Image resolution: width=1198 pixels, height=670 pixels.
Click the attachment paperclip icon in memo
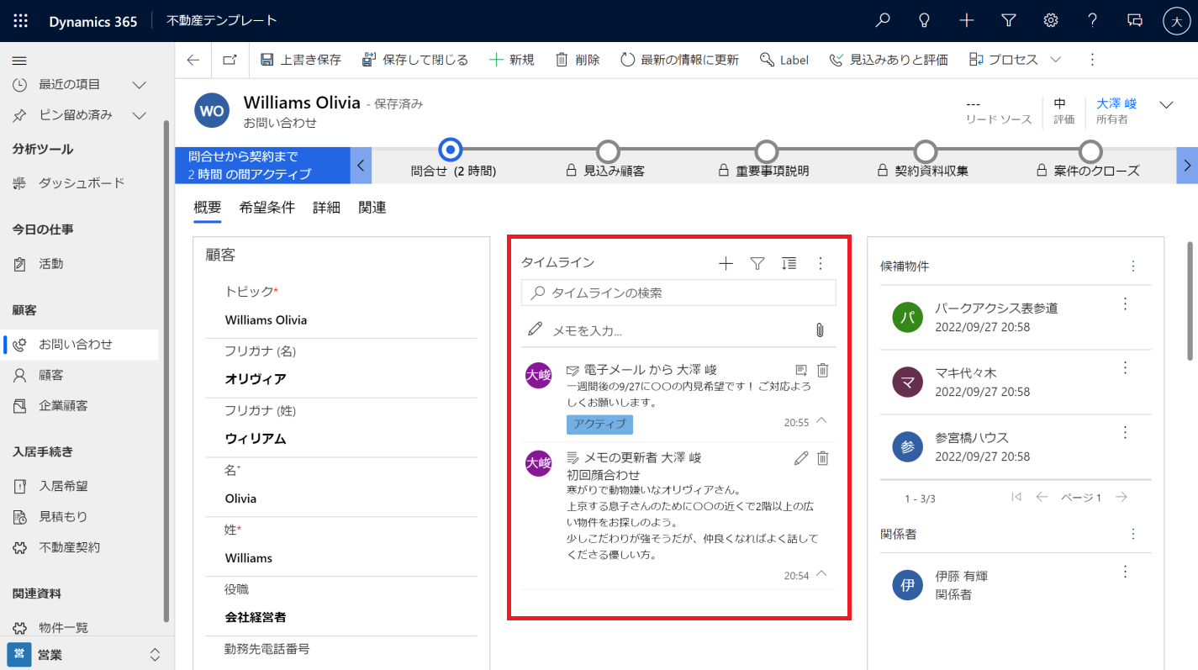click(x=820, y=330)
